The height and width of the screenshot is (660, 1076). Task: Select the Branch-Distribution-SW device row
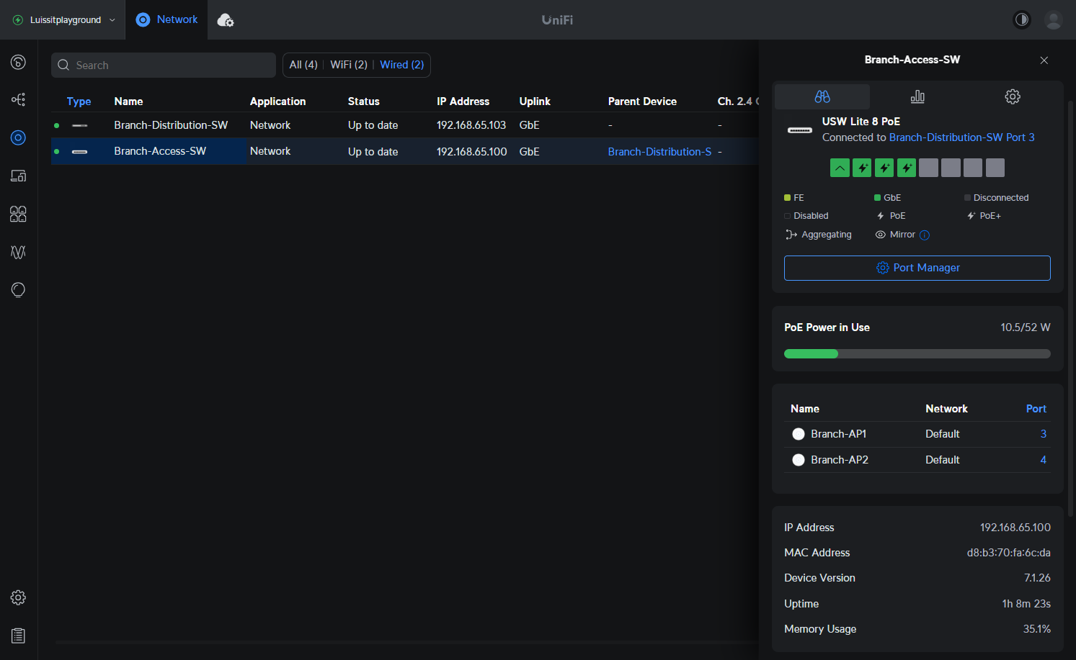(404, 125)
